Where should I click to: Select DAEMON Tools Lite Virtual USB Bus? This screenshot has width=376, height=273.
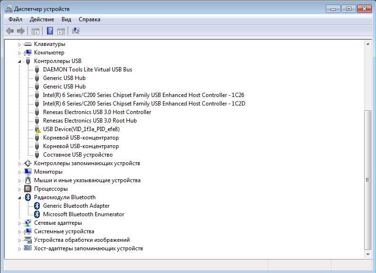coord(88,70)
